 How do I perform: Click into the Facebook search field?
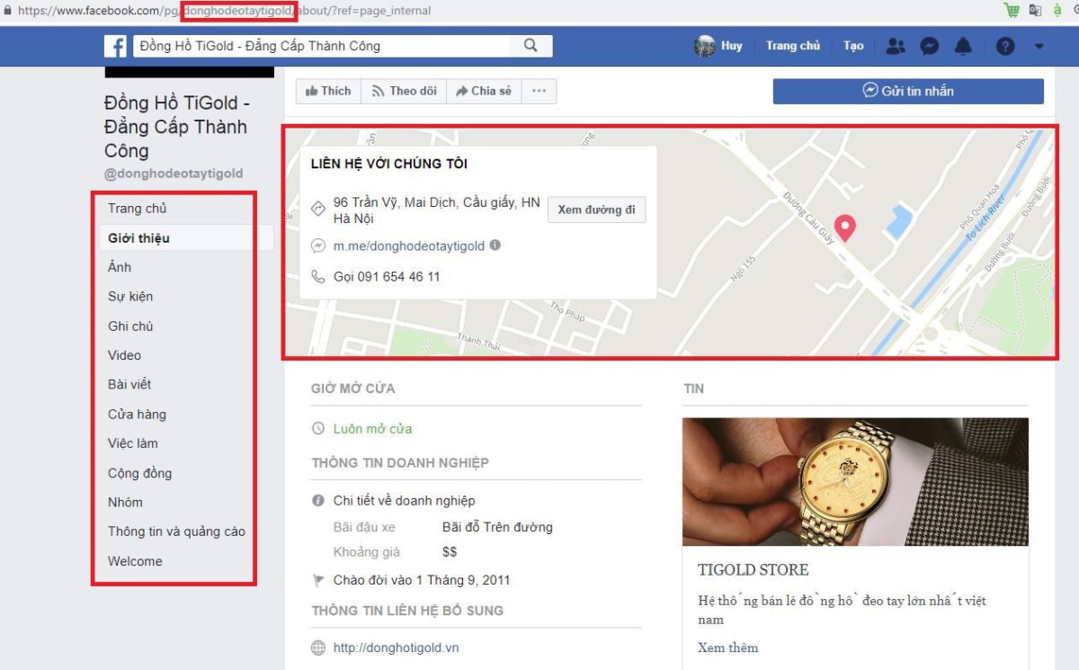click(x=322, y=46)
